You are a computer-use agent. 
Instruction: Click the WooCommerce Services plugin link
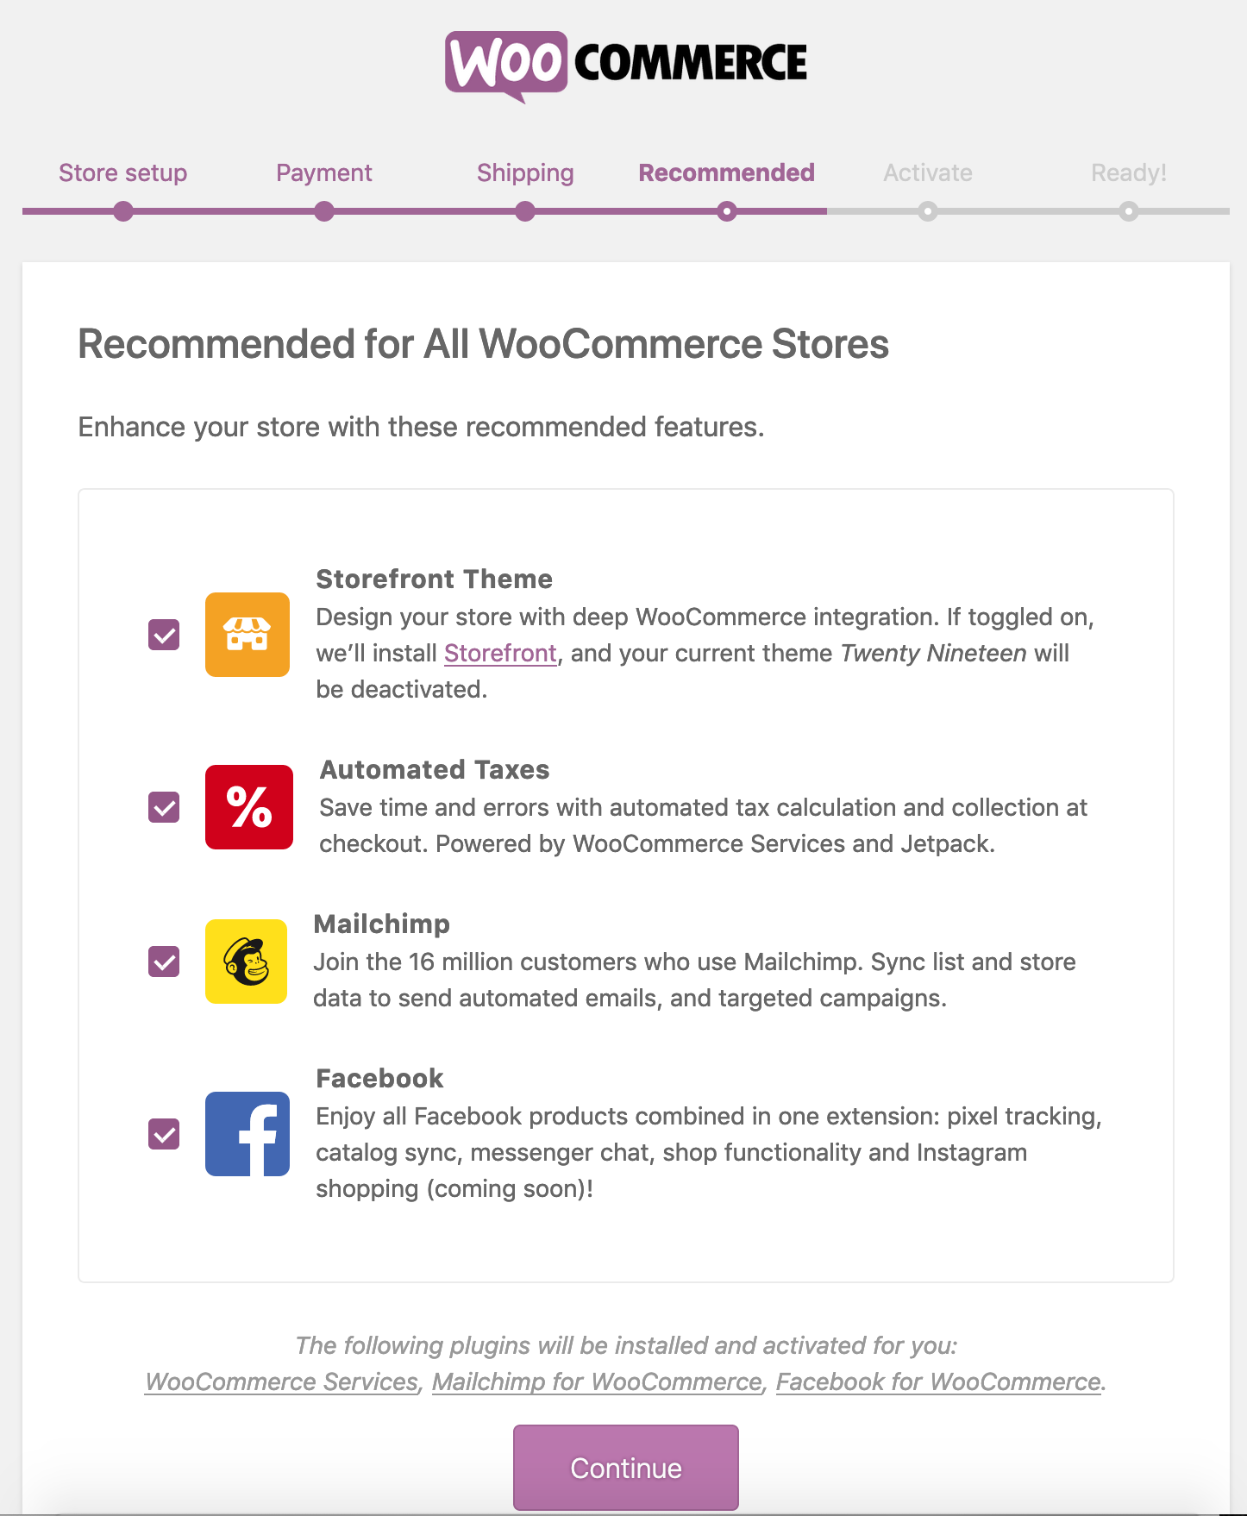280,1381
